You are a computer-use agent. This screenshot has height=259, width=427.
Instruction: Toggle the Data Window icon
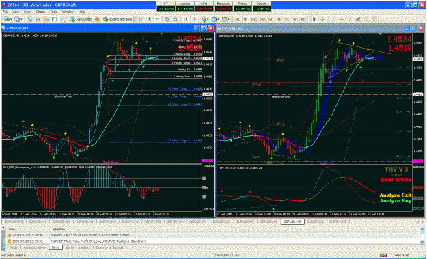[x=38, y=19]
